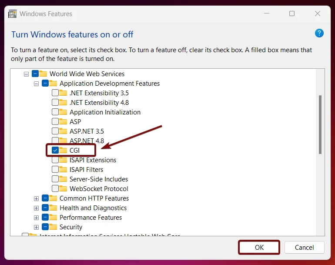Viewport: 335px width, 265px height.
Task: Toggle the Health and Diagnostics checkbox
Action: 45,208
